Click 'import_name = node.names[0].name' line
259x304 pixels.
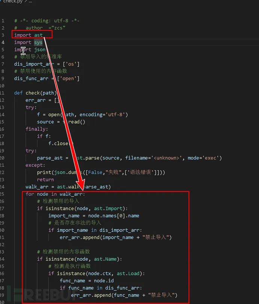pos(94,215)
